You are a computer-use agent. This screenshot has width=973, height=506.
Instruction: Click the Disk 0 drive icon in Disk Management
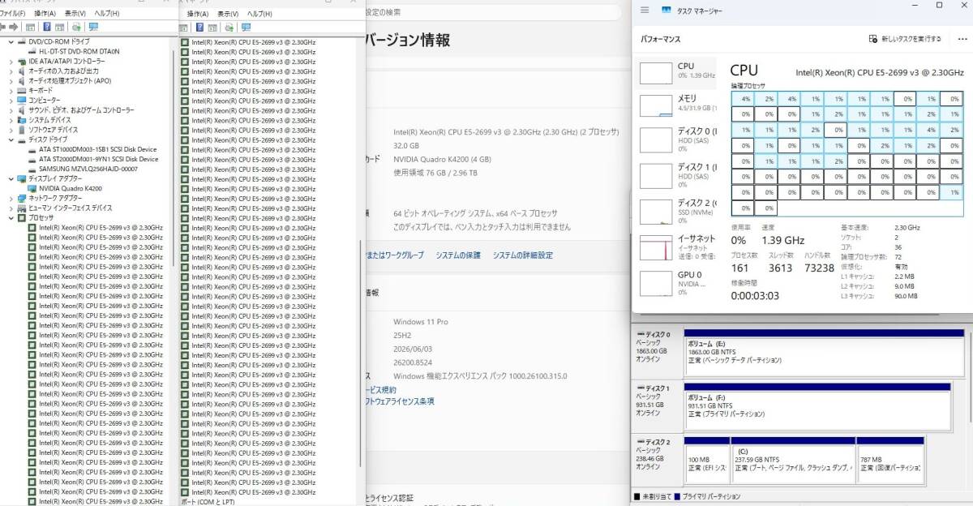[x=640, y=334]
